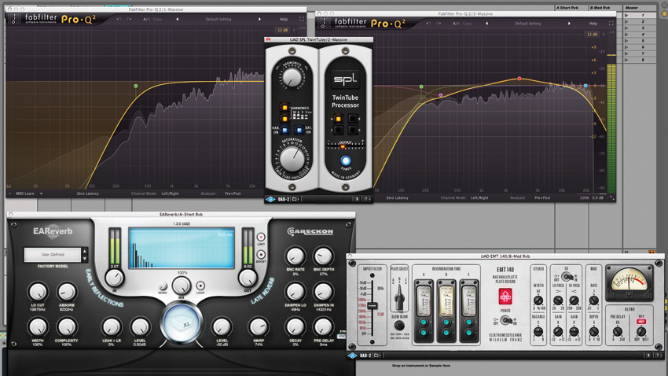The height and width of the screenshot is (376, 668).
Task: Toggle the Sat. On switch on TwinTube
Action: coord(299,131)
